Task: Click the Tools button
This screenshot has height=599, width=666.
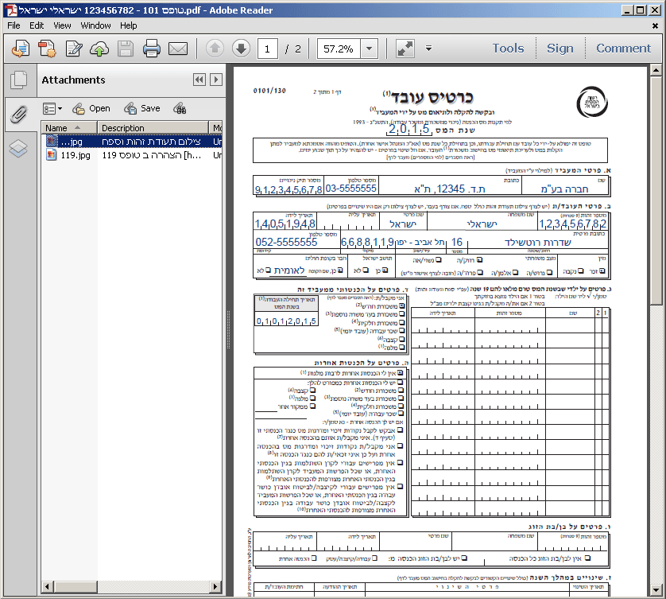Action: tap(507, 48)
